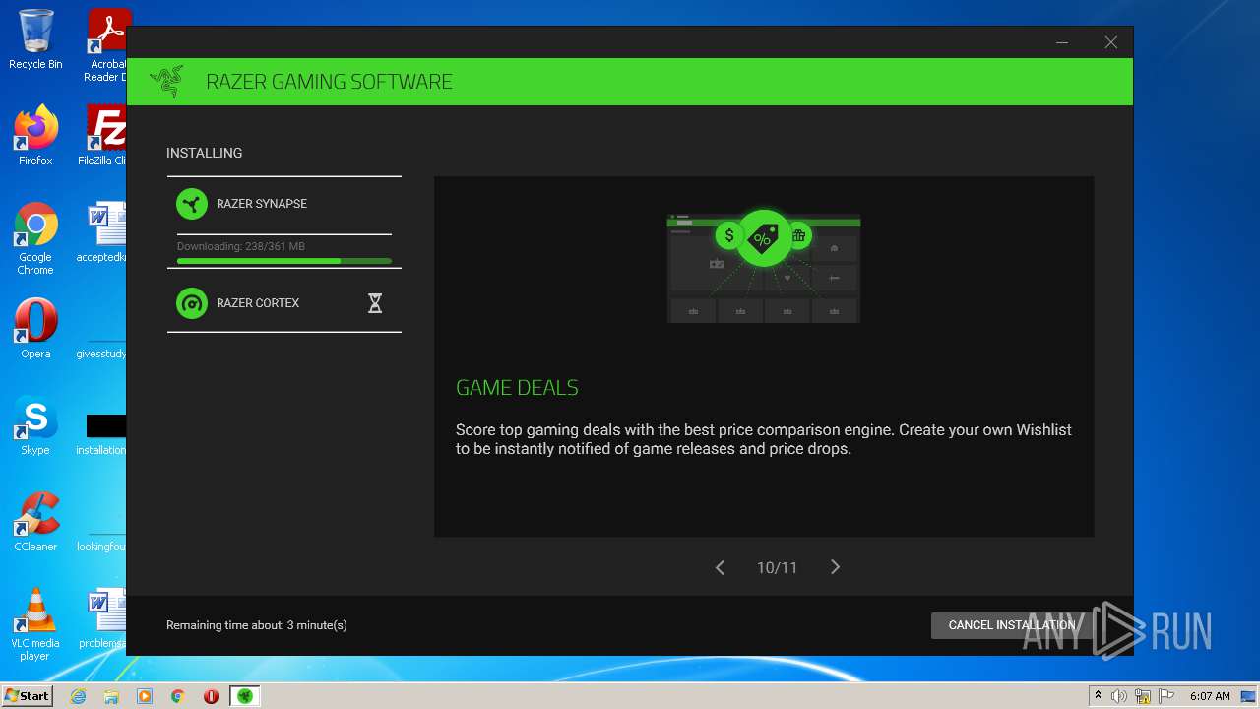Click the Downloading: 238/361 MB text
Image resolution: width=1260 pixels, height=709 pixels.
241,246
